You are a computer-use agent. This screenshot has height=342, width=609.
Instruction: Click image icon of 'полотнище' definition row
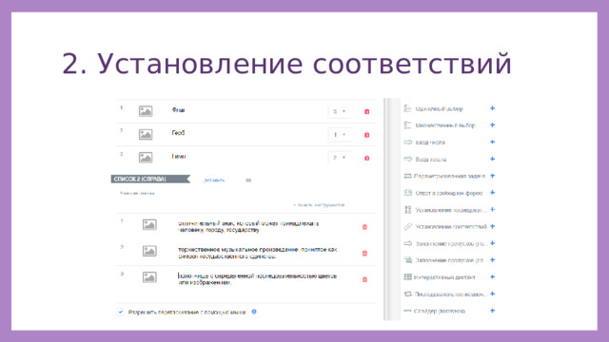tap(149, 277)
